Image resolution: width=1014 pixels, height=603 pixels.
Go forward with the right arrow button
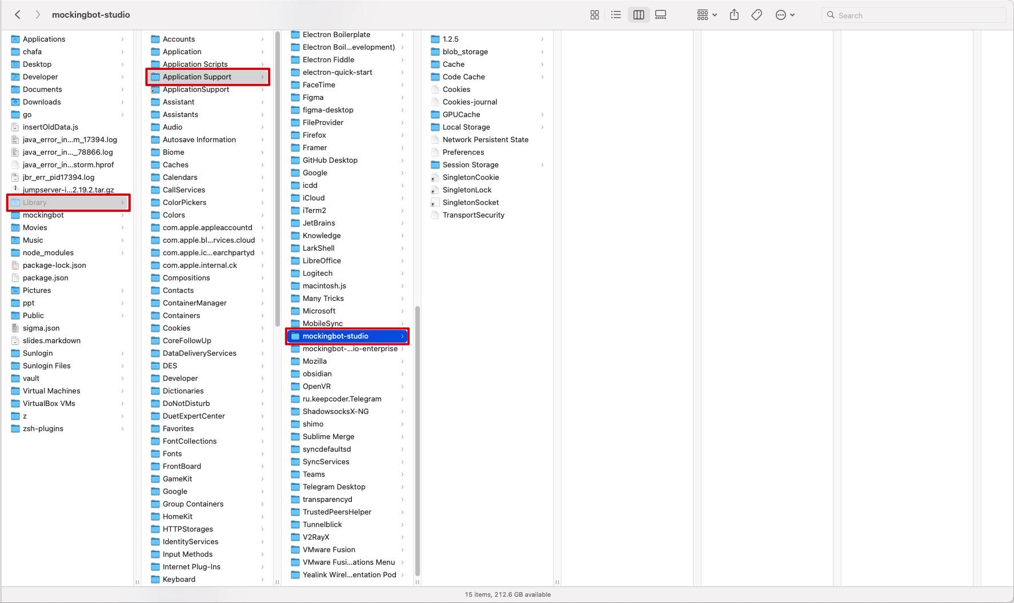tap(38, 15)
